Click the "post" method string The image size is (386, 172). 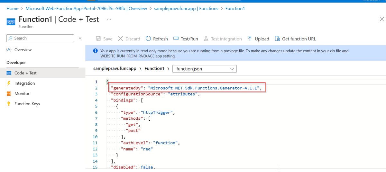pos(133,131)
